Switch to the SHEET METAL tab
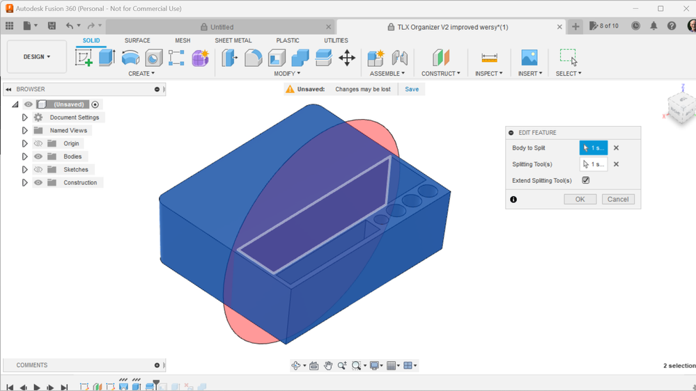Image resolution: width=696 pixels, height=391 pixels. click(x=233, y=40)
